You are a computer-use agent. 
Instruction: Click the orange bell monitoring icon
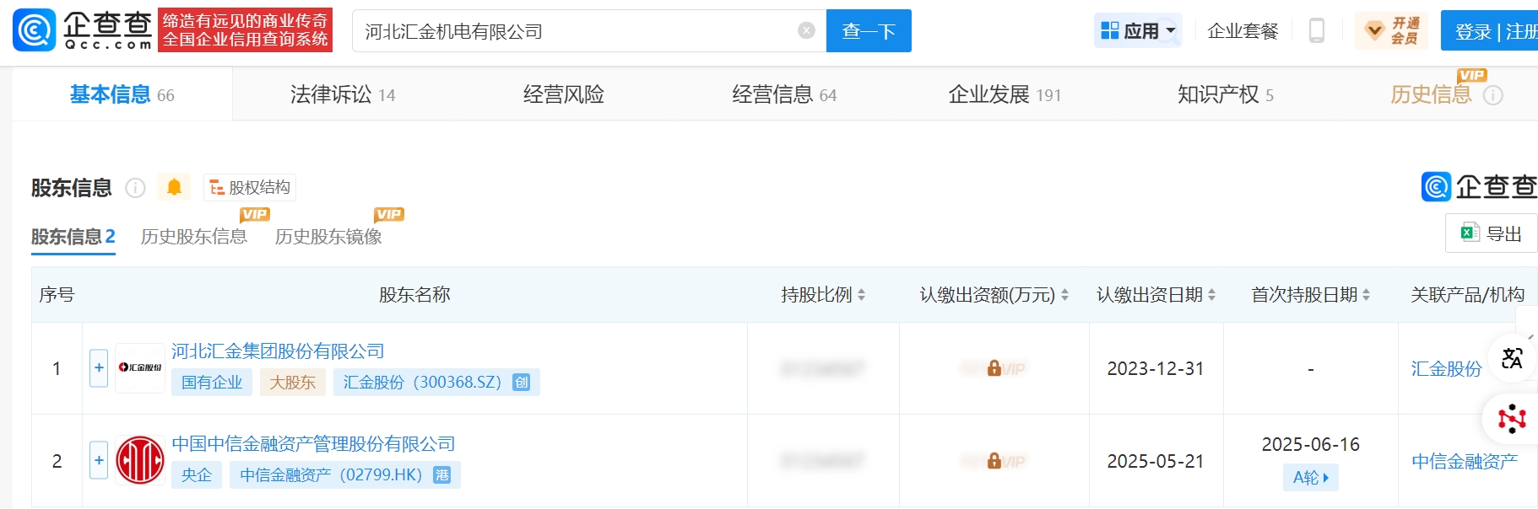(x=174, y=187)
